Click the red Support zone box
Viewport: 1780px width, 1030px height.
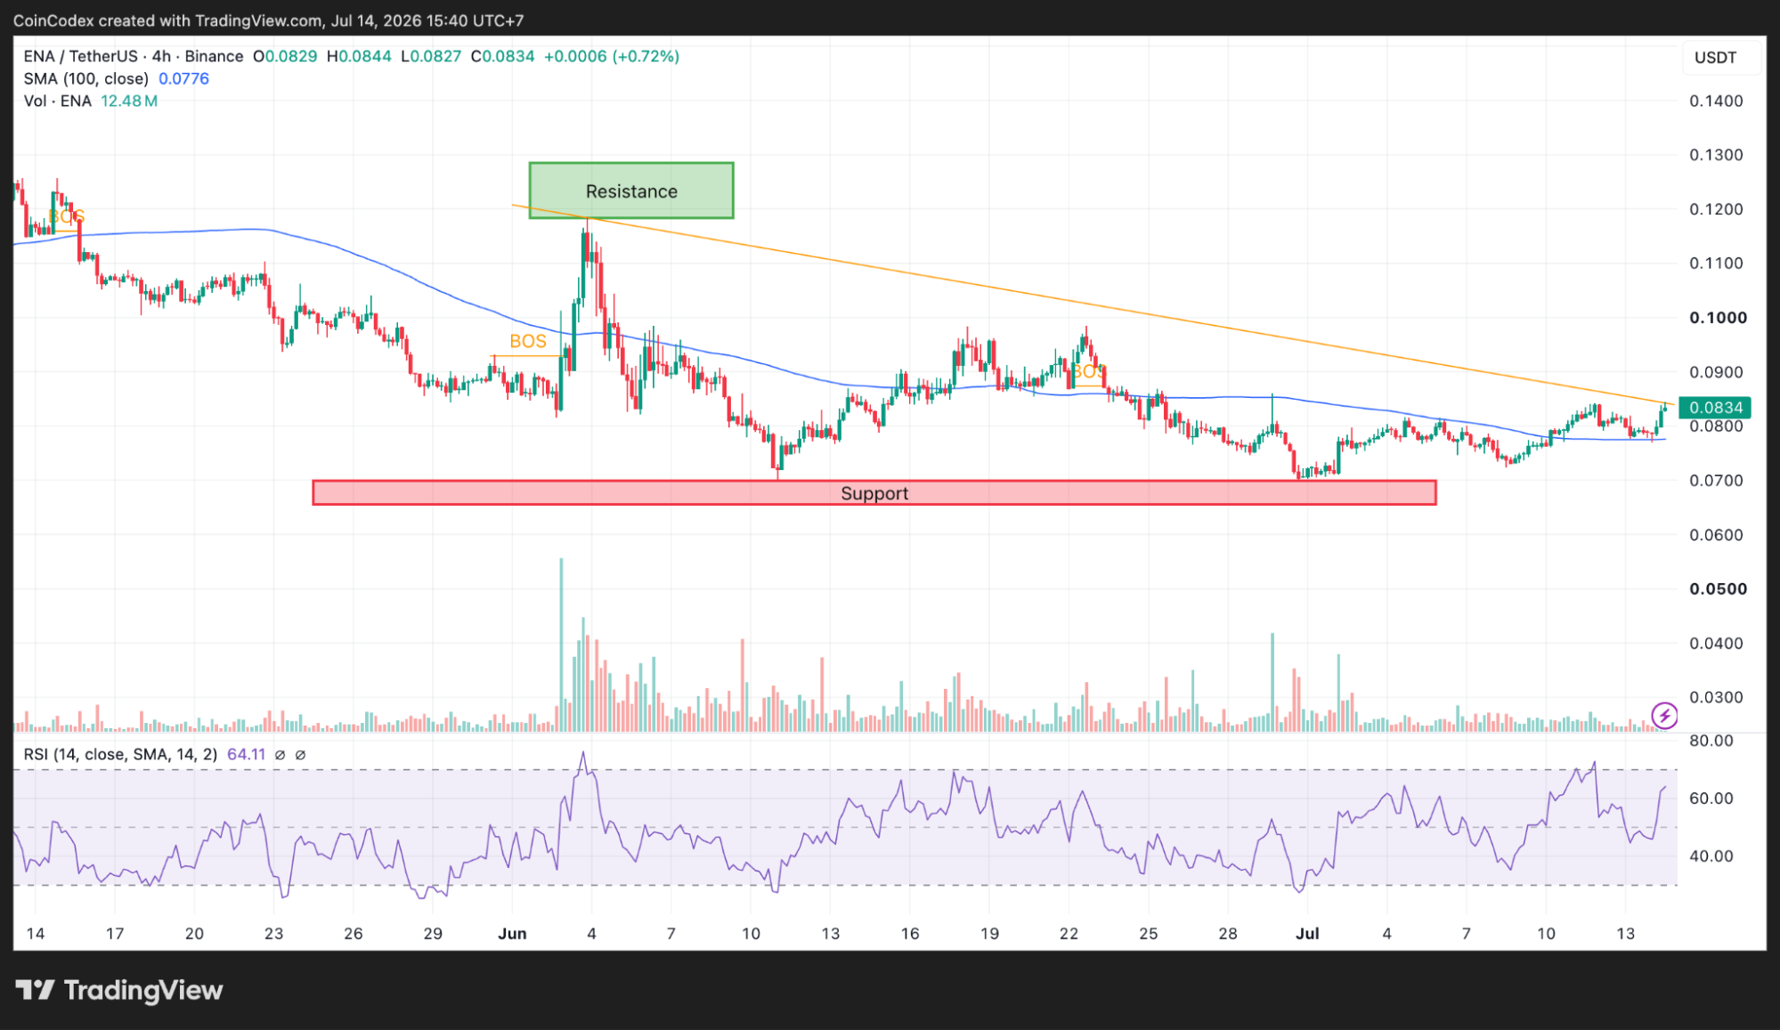click(x=874, y=493)
